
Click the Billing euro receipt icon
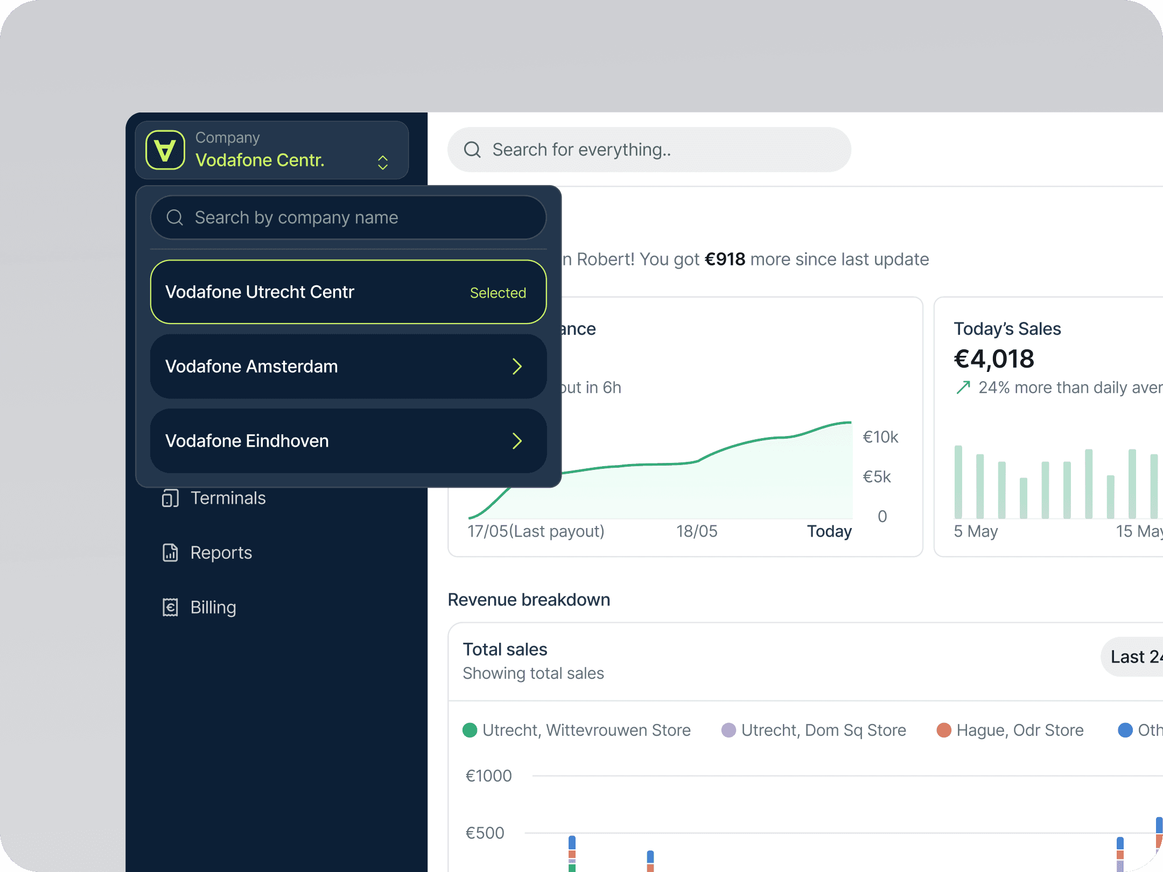(170, 607)
